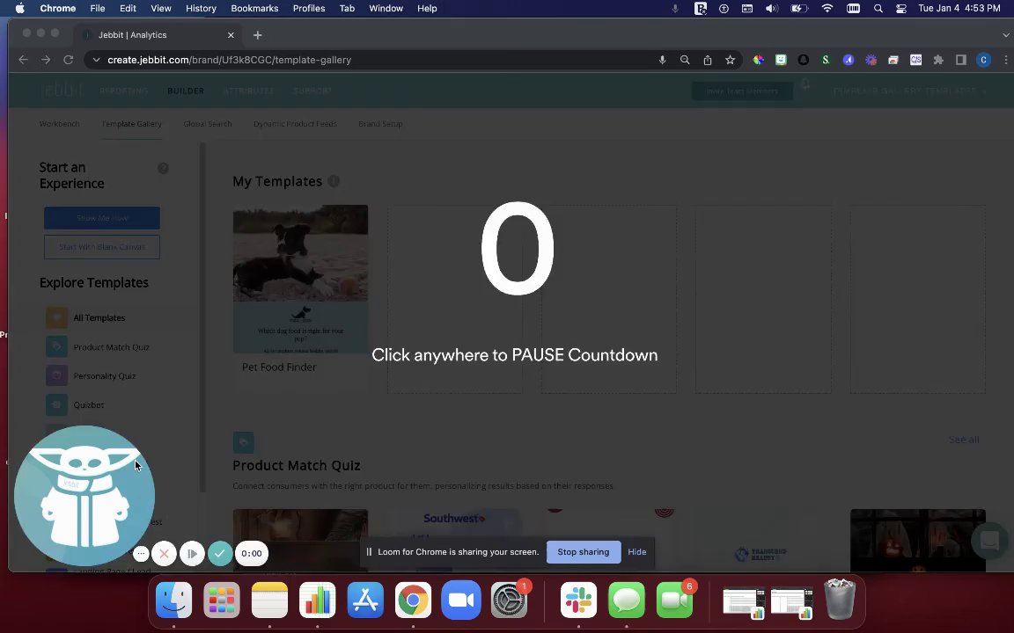Click the Loom 0:00 recording timer
1014x633 pixels.
[252, 554]
